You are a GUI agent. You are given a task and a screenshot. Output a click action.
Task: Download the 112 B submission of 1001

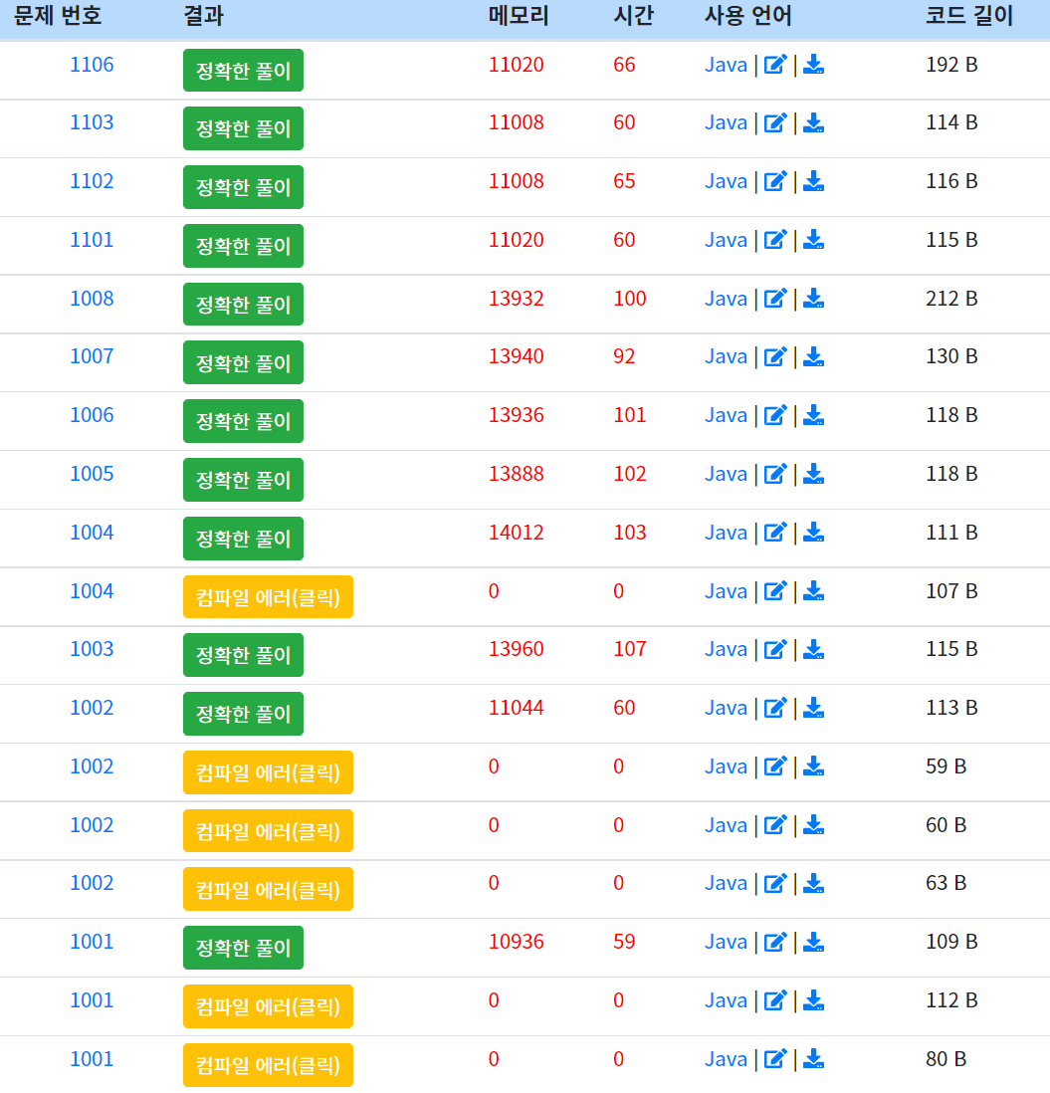pos(813,1000)
